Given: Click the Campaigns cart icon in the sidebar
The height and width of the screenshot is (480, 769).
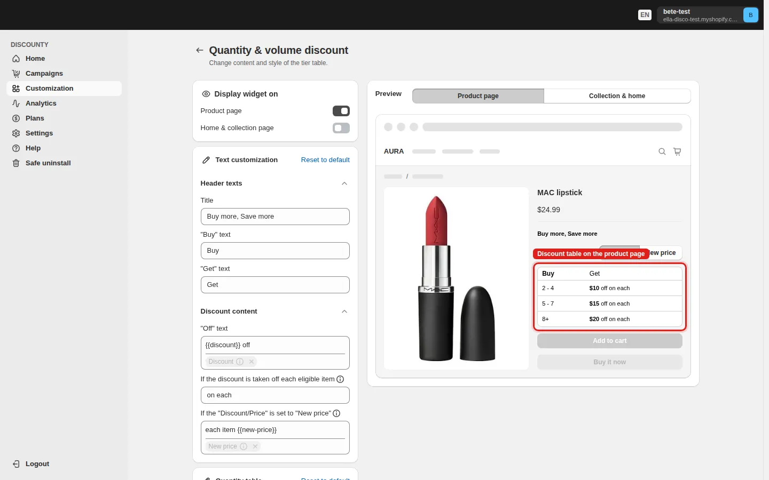Looking at the screenshot, I should pyautogui.click(x=16, y=74).
